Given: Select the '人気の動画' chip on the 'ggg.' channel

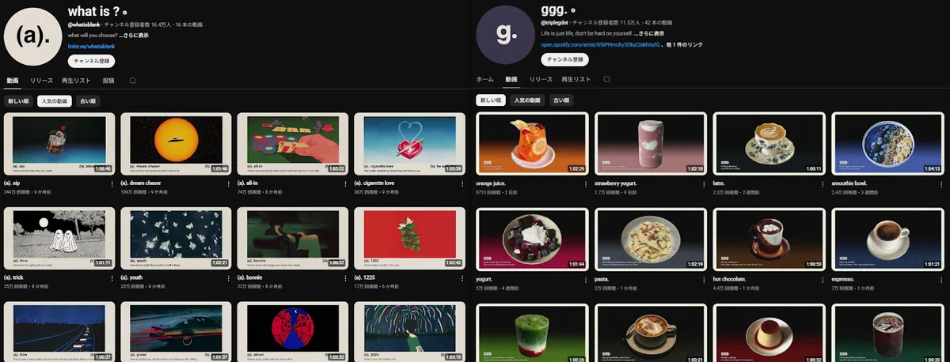Looking at the screenshot, I should tap(527, 100).
